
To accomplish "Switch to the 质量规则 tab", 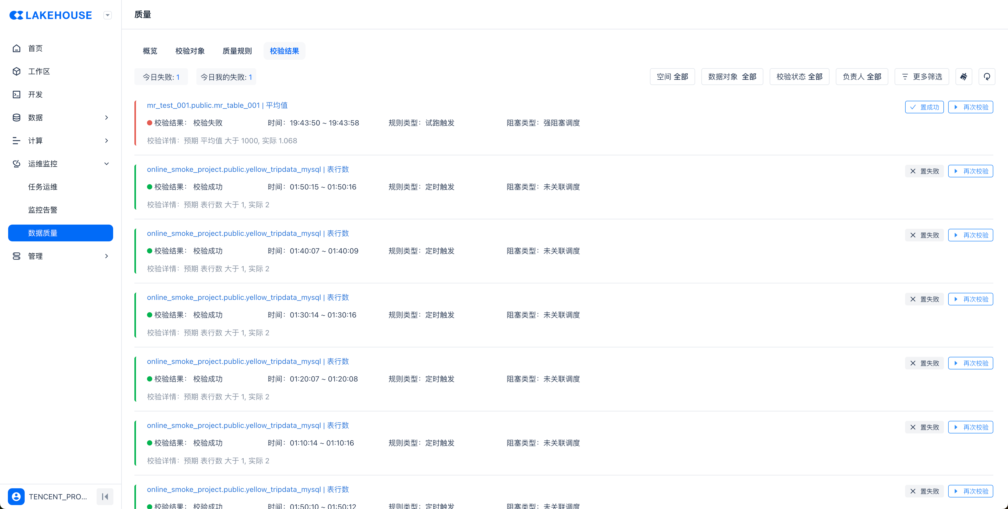I will click(x=237, y=51).
